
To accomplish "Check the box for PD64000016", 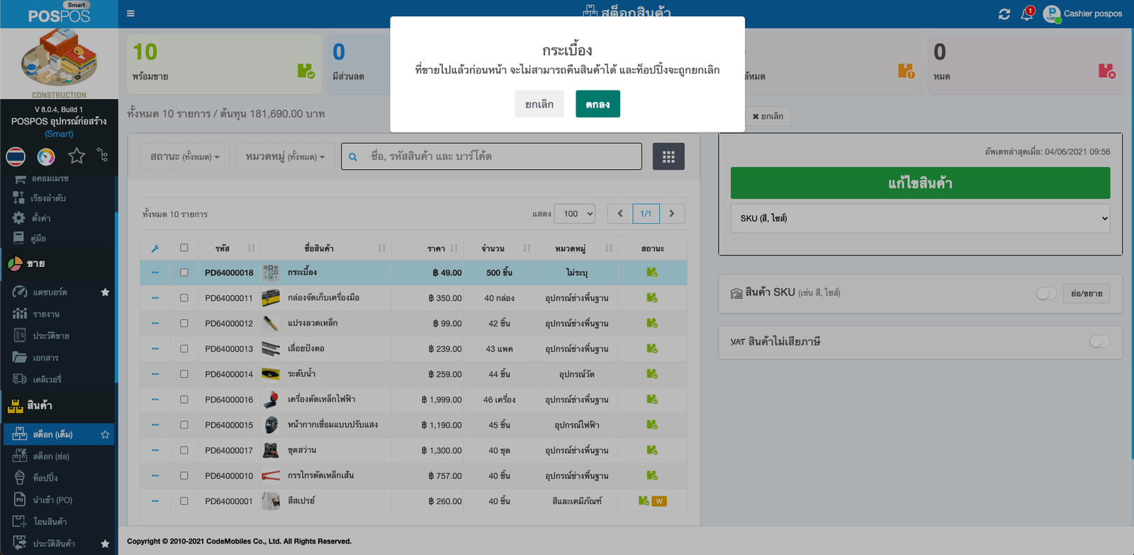I will tap(184, 399).
